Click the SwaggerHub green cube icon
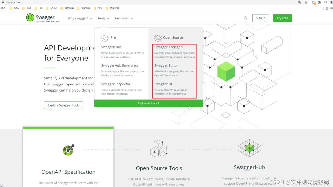This screenshot has width=333, height=187. click(249, 148)
